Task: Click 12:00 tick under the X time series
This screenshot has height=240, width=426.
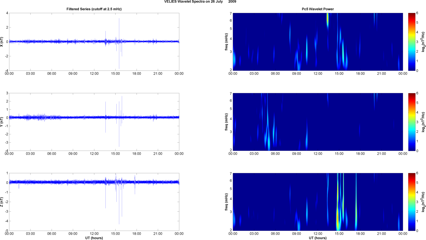Action: 94,74
